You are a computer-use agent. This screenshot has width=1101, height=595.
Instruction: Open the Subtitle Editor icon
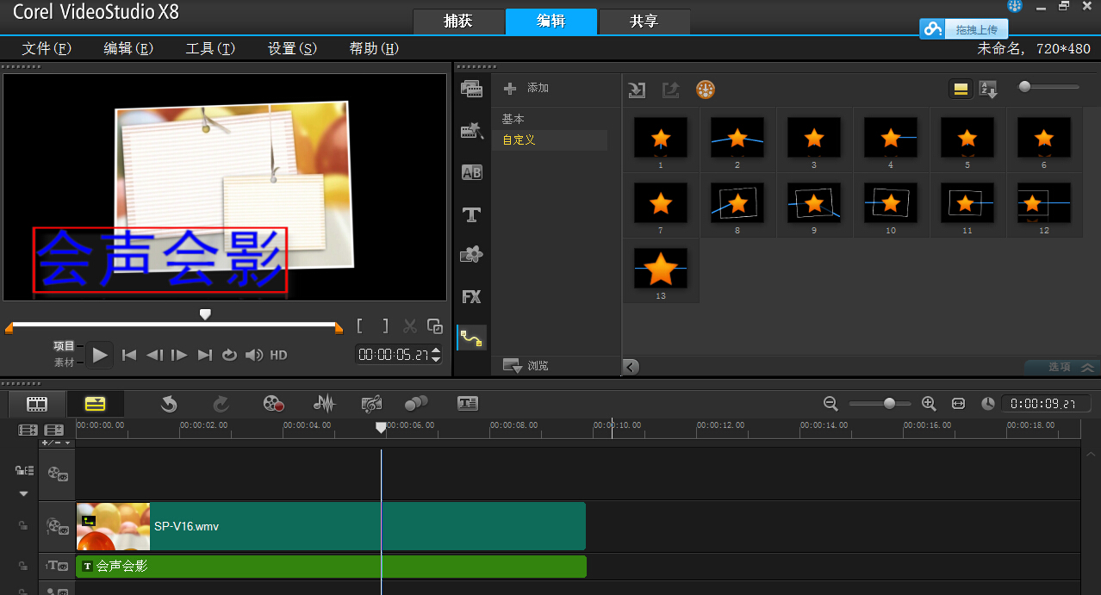[468, 403]
